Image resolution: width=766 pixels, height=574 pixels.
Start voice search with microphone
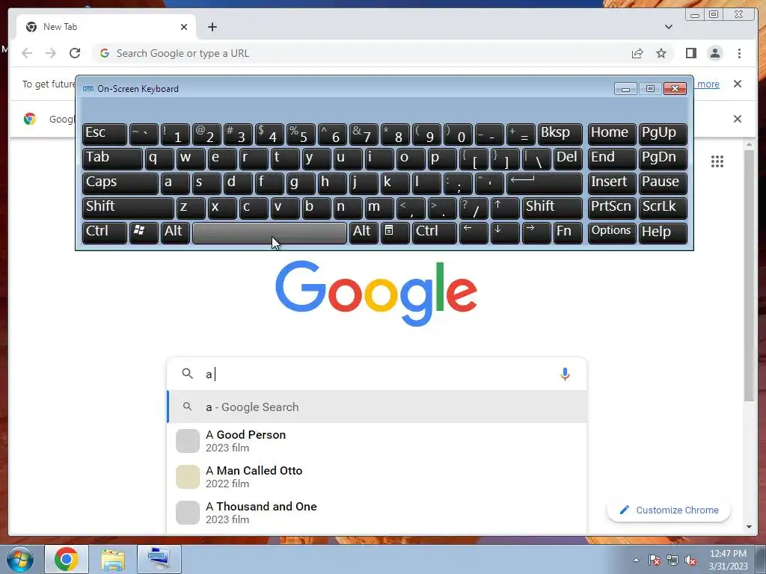[565, 374]
